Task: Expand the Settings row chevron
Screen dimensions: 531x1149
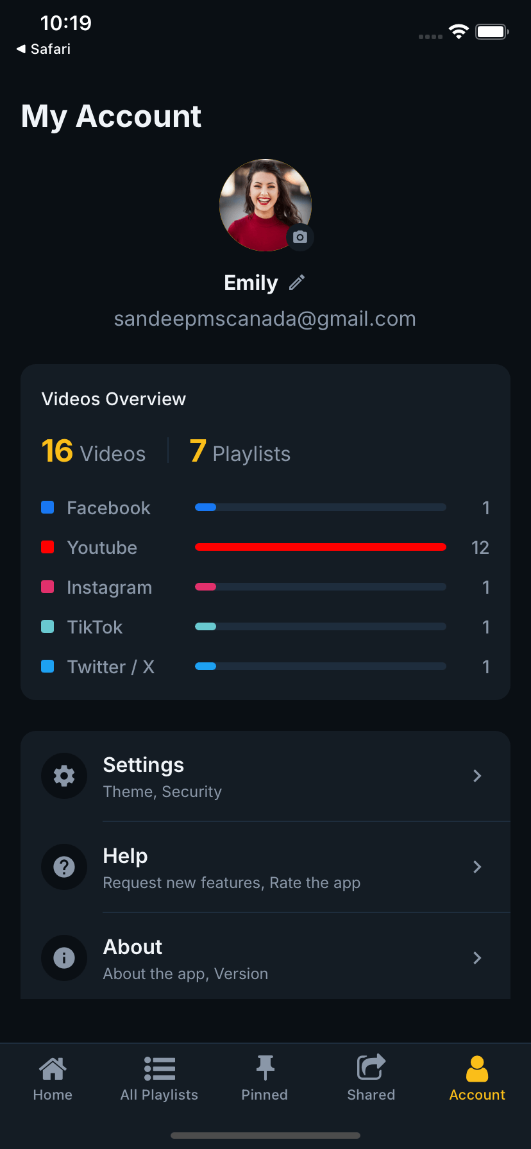Action: pos(477,776)
